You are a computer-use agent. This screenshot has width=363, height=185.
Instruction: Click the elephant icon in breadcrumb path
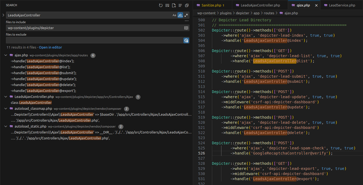pyautogui.click(x=281, y=13)
